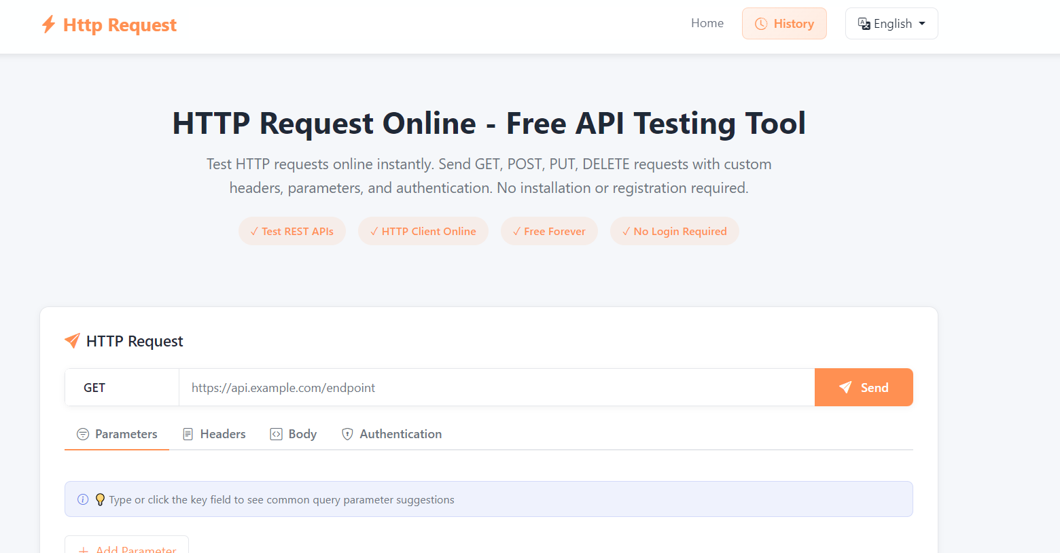
Task: Click the filter icon beside Parameters tab
Action: (x=83, y=433)
